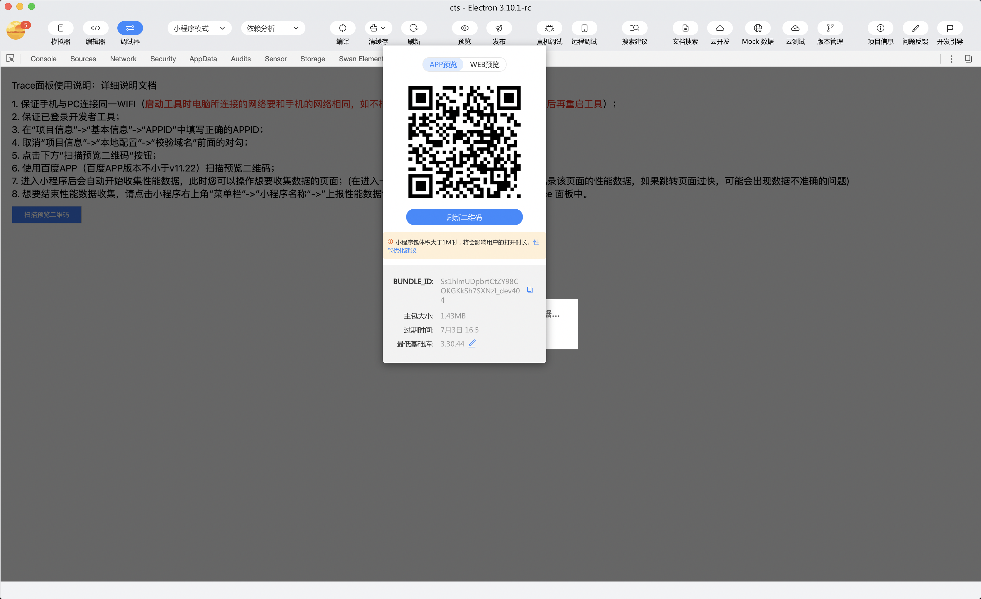The height and width of the screenshot is (599, 981).
Task: Click the 编译 compile icon
Action: tap(342, 28)
